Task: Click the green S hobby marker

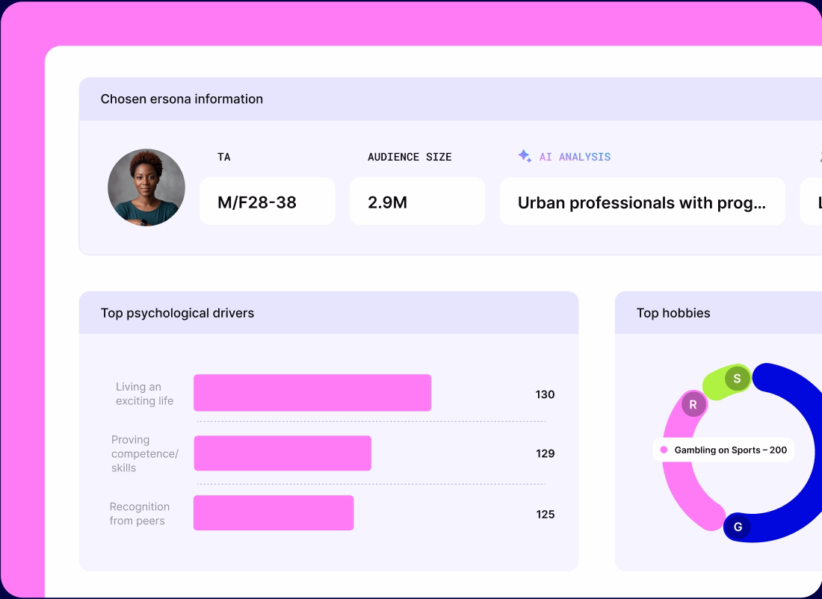Action: coord(737,379)
